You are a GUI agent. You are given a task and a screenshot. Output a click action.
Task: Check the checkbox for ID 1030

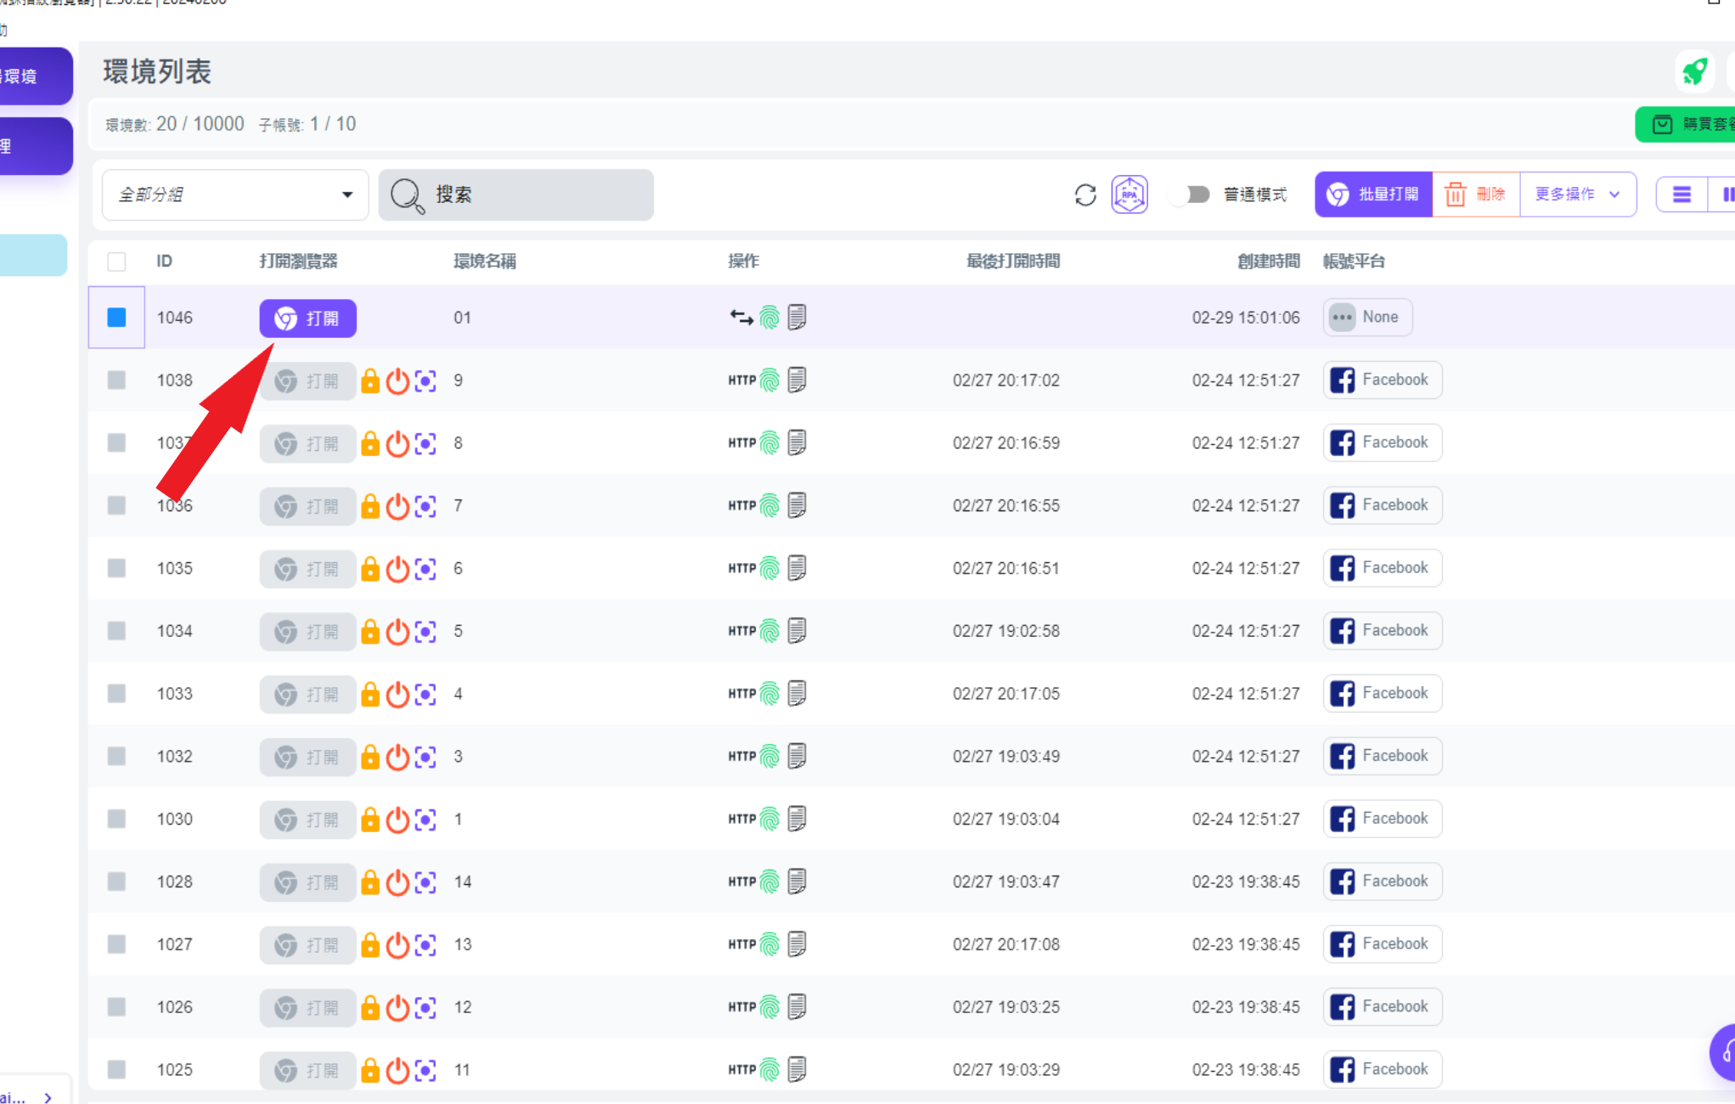(116, 820)
